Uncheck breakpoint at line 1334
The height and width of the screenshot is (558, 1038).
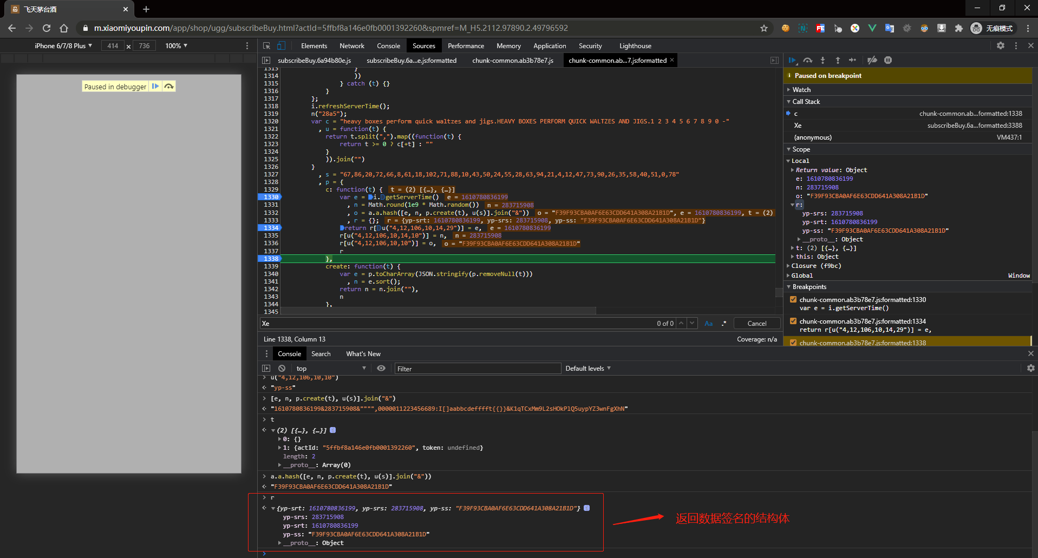[x=793, y=321]
